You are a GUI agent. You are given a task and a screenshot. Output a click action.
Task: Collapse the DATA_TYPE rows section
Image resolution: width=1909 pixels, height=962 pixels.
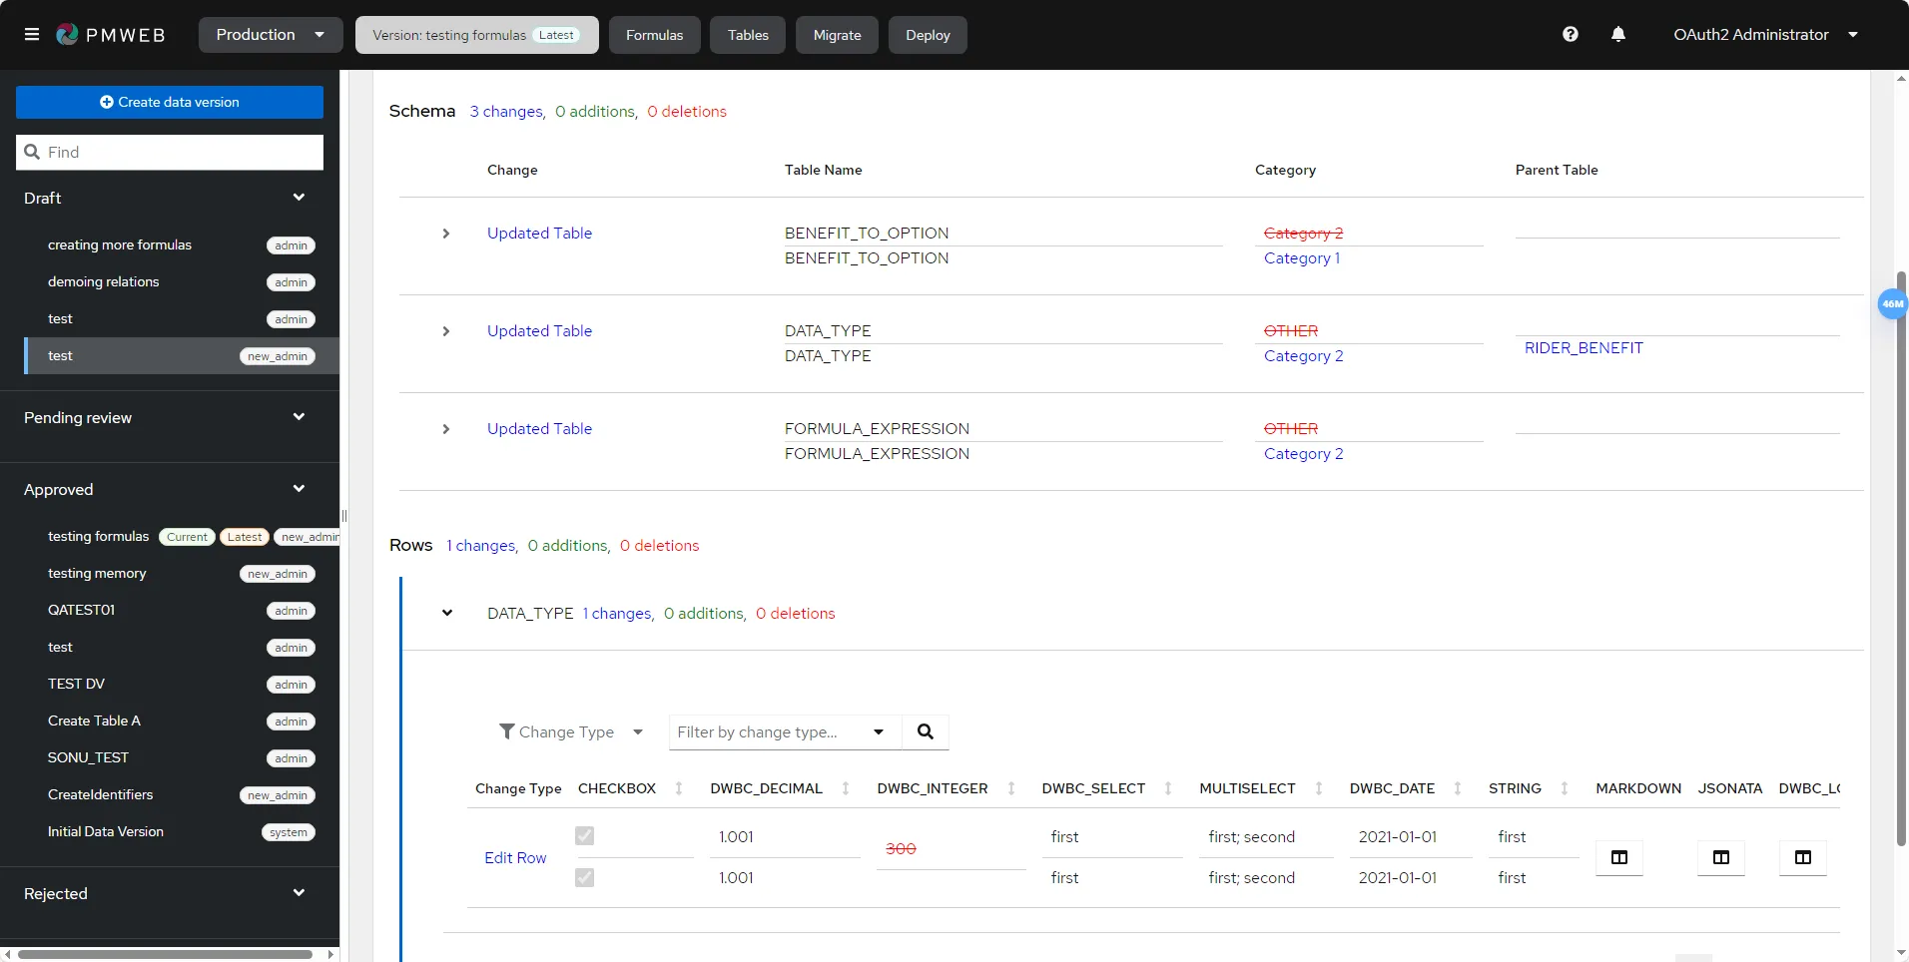[x=447, y=614]
